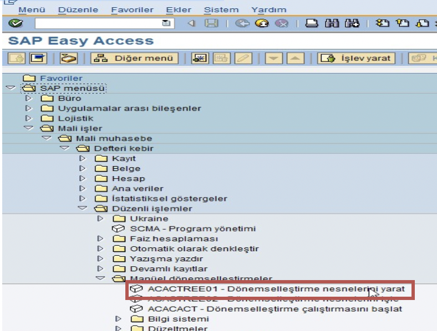
Task: Collapse the Mali muhasebe folder
Action: [x=47, y=138]
